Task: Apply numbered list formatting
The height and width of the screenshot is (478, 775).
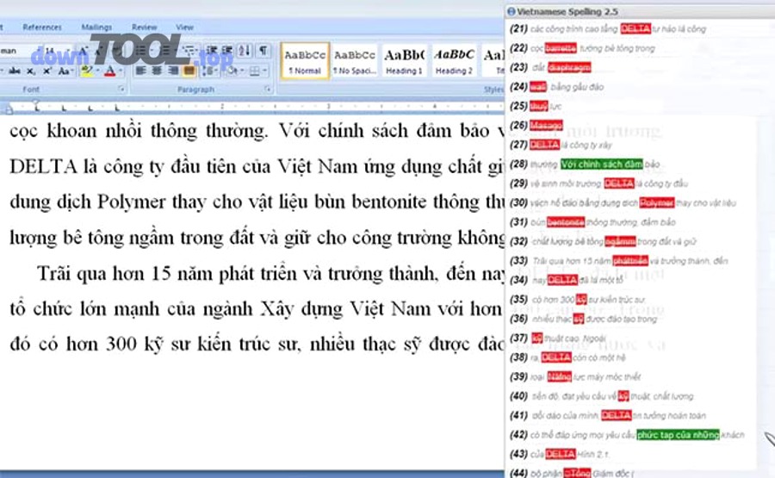Action: (x=164, y=51)
